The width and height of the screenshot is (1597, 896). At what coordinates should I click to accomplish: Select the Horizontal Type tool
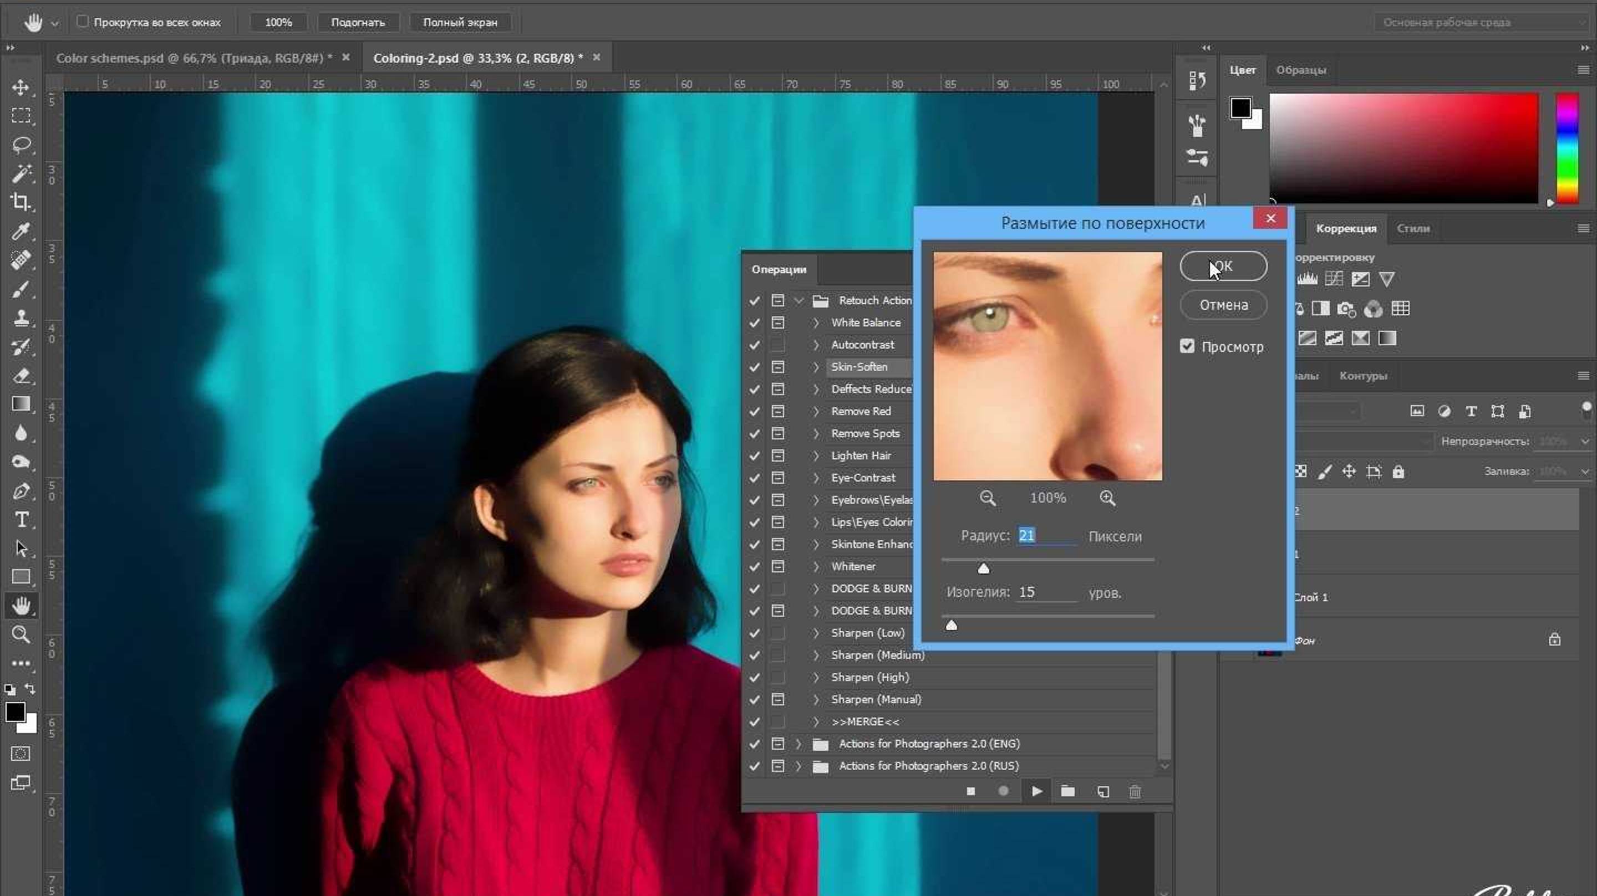[21, 519]
